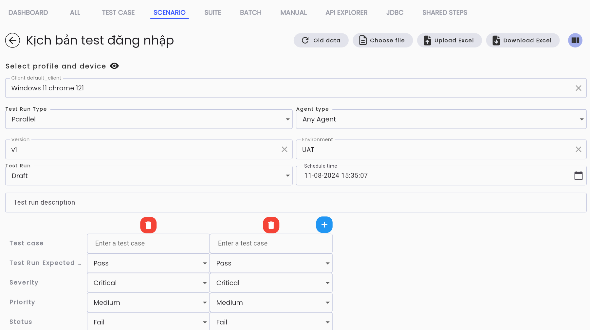Clear the Windows 11 chrome 121 client selection
Image resolution: width=590 pixels, height=330 pixels.
(579, 88)
